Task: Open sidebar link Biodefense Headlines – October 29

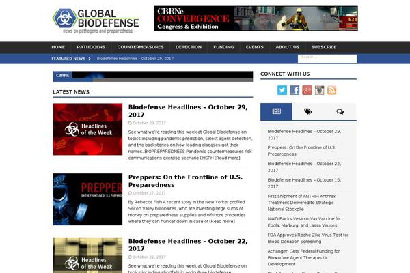Action: (x=304, y=134)
